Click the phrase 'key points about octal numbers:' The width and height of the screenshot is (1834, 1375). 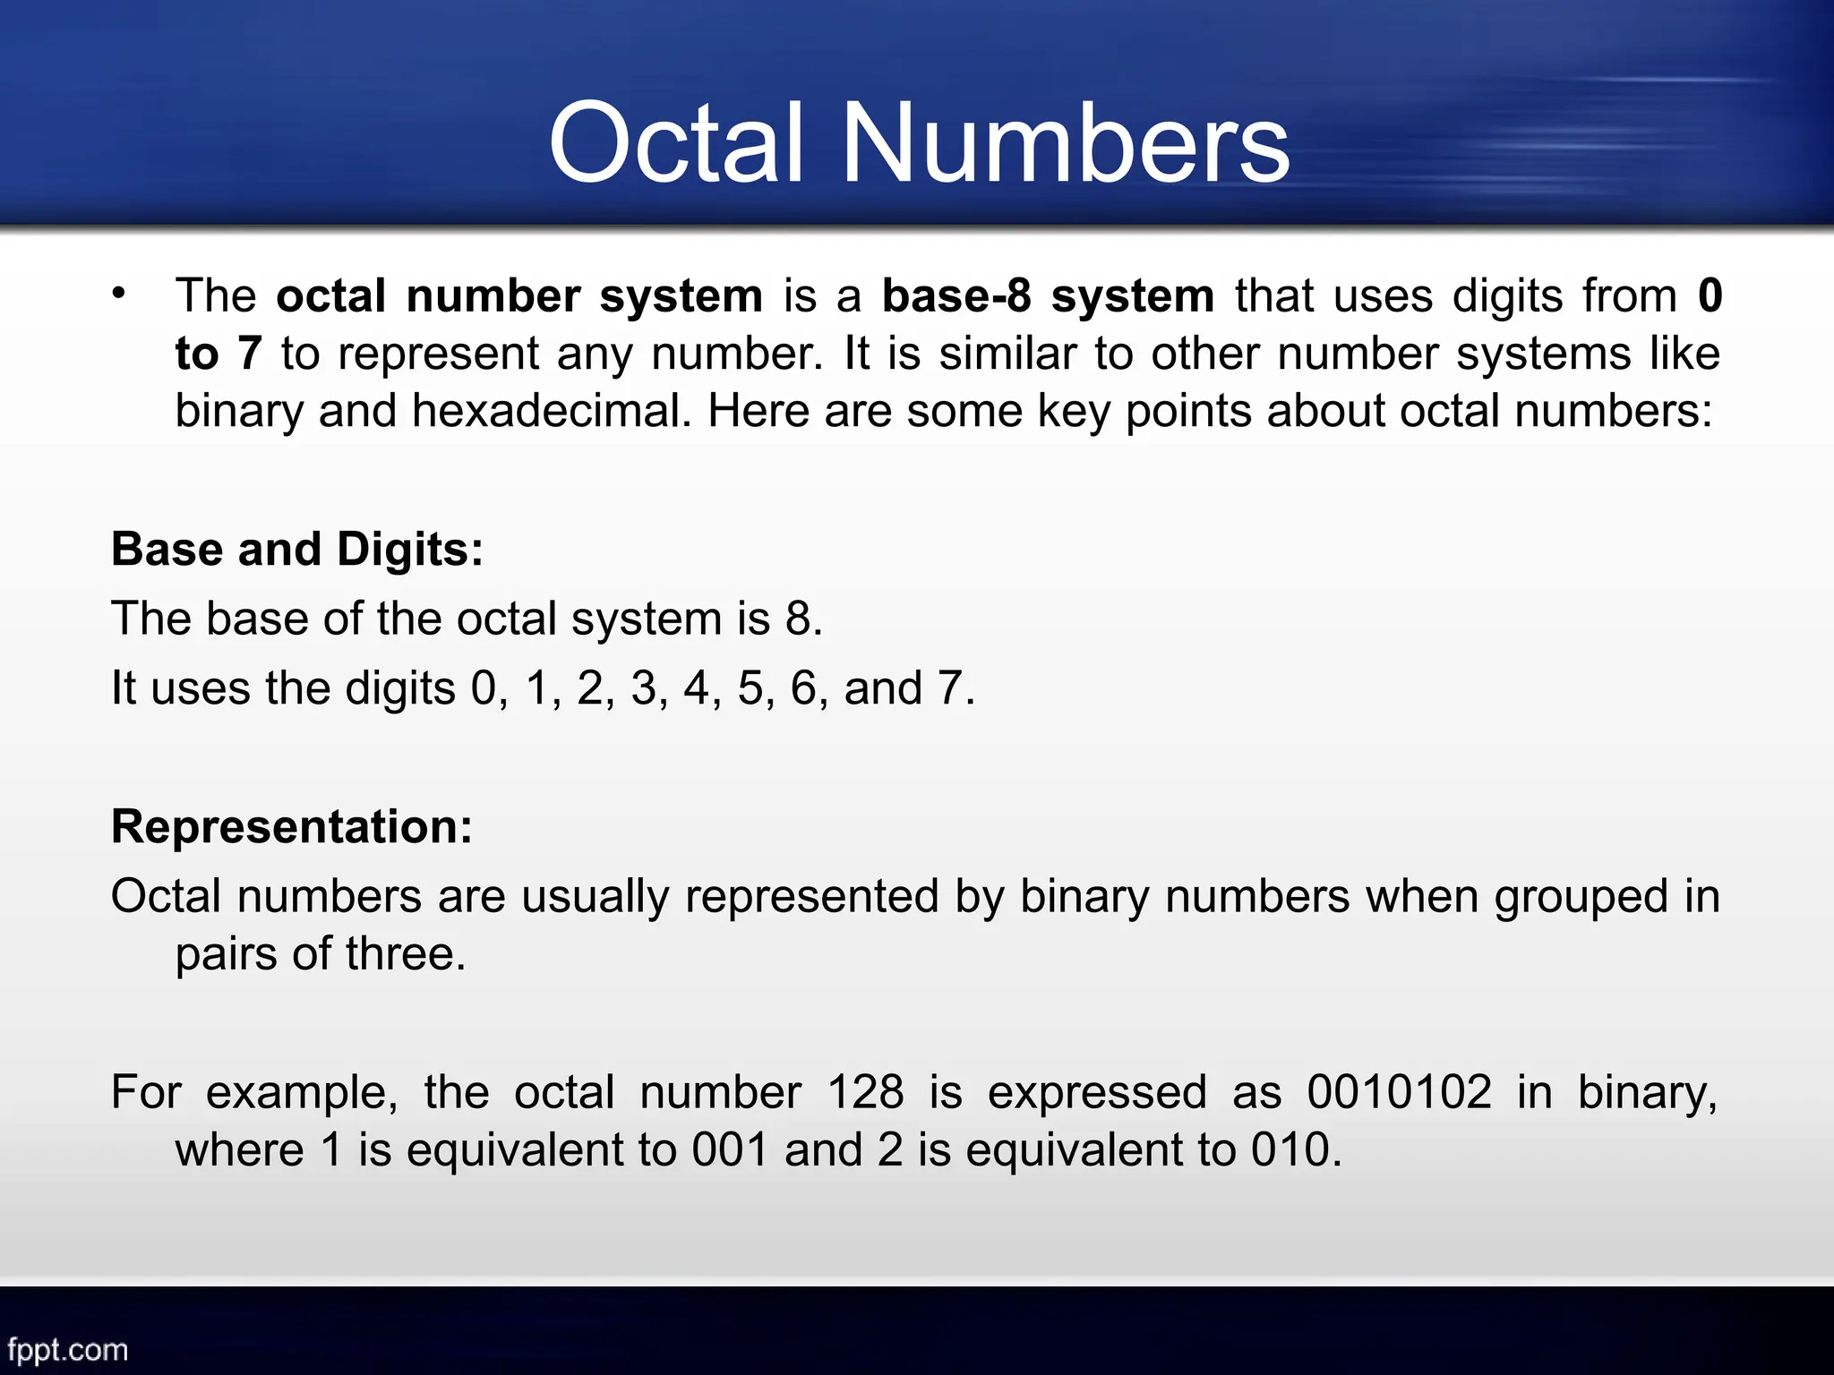pos(1375,412)
